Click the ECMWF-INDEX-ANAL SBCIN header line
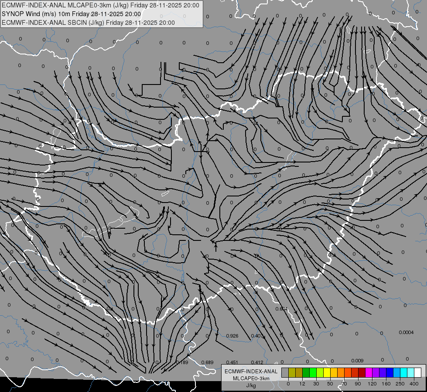Viewport: 427px width, 392px height. pos(88,23)
